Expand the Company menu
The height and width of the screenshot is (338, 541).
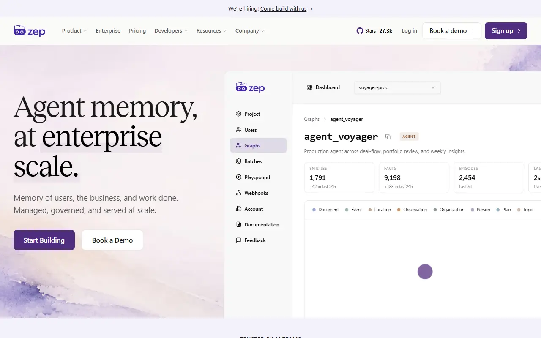pos(250,31)
